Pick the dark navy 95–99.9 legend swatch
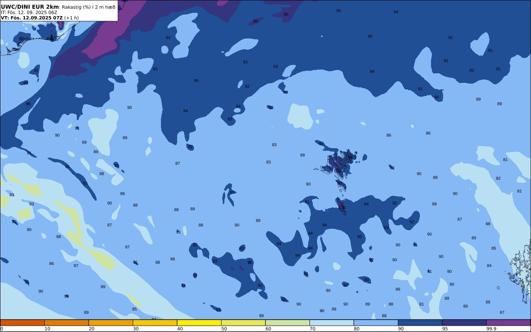 464,322
